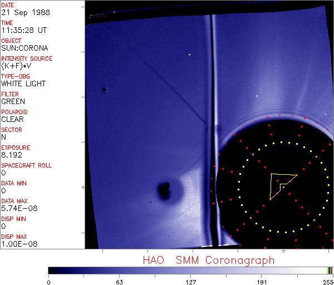Click the HAO SMM Coronagraph title
Screen dimensions: 334x285
click(209, 261)
